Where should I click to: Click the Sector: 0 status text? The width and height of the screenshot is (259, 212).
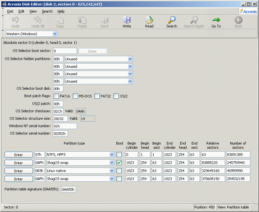(x=11, y=207)
